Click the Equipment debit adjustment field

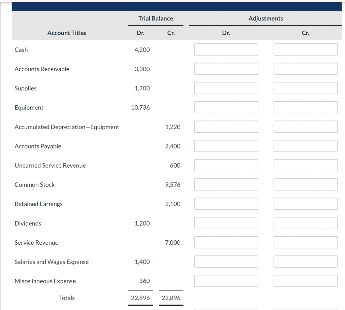pos(226,107)
